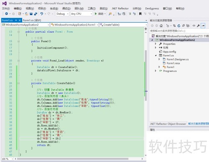Click the uncomment lines toolbar icon
Image resolution: width=209 pixels, height=162 pixels.
[x=134, y=14]
